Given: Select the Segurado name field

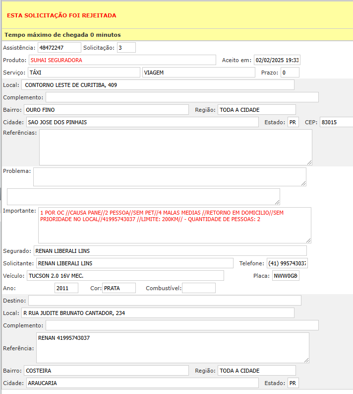Looking at the screenshot, I should pos(170,251).
